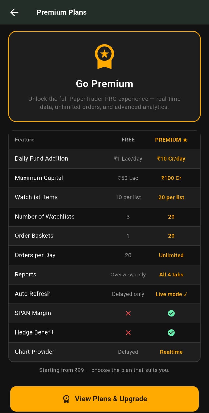
Task: Click the ribbon icon inside View Plans button
Action: pos(66,399)
